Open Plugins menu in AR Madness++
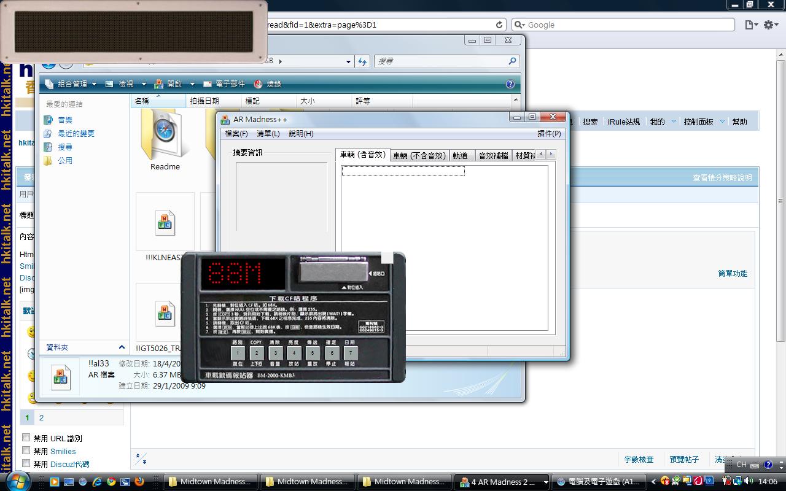The width and height of the screenshot is (786, 491). [549, 134]
